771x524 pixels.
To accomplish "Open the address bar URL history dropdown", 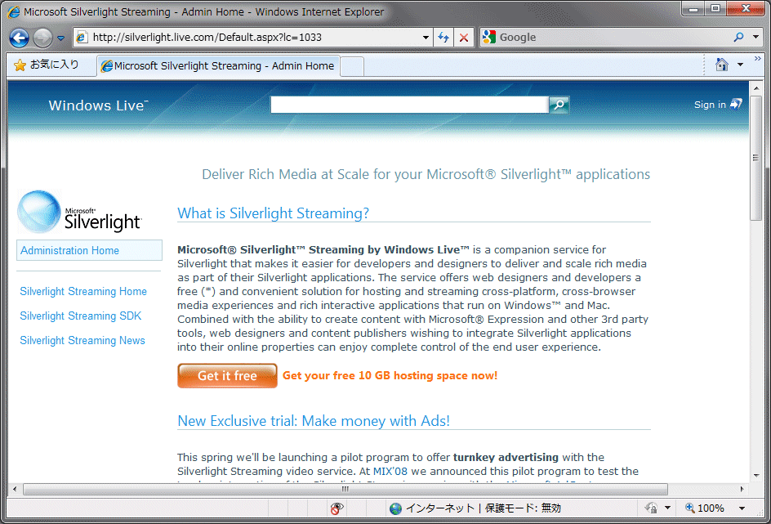I will tap(426, 38).
